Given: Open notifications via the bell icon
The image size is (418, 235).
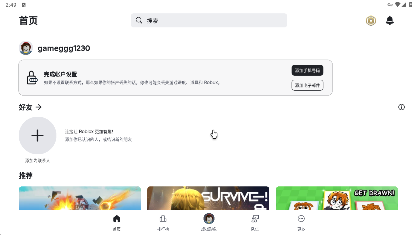Looking at the screenshot, I should pos(390,20).
